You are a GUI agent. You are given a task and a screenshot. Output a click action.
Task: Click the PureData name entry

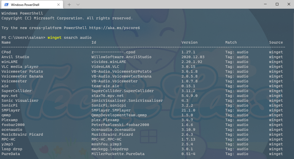(11, 154)
